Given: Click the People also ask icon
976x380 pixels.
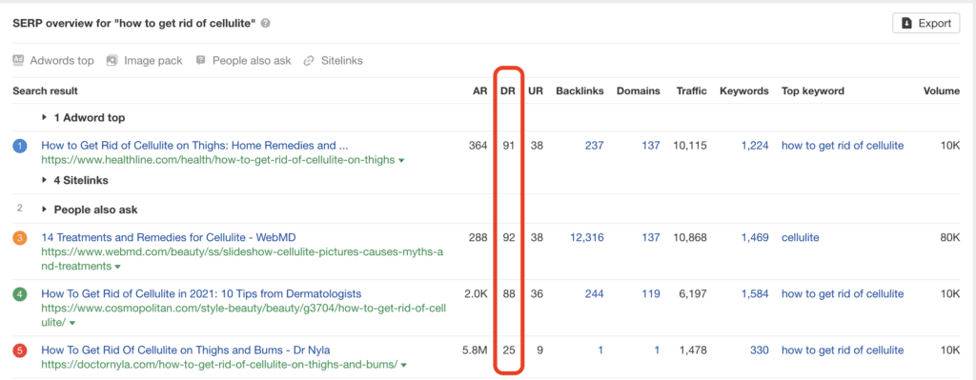Looking at the screenshot, I should point(200,60).
